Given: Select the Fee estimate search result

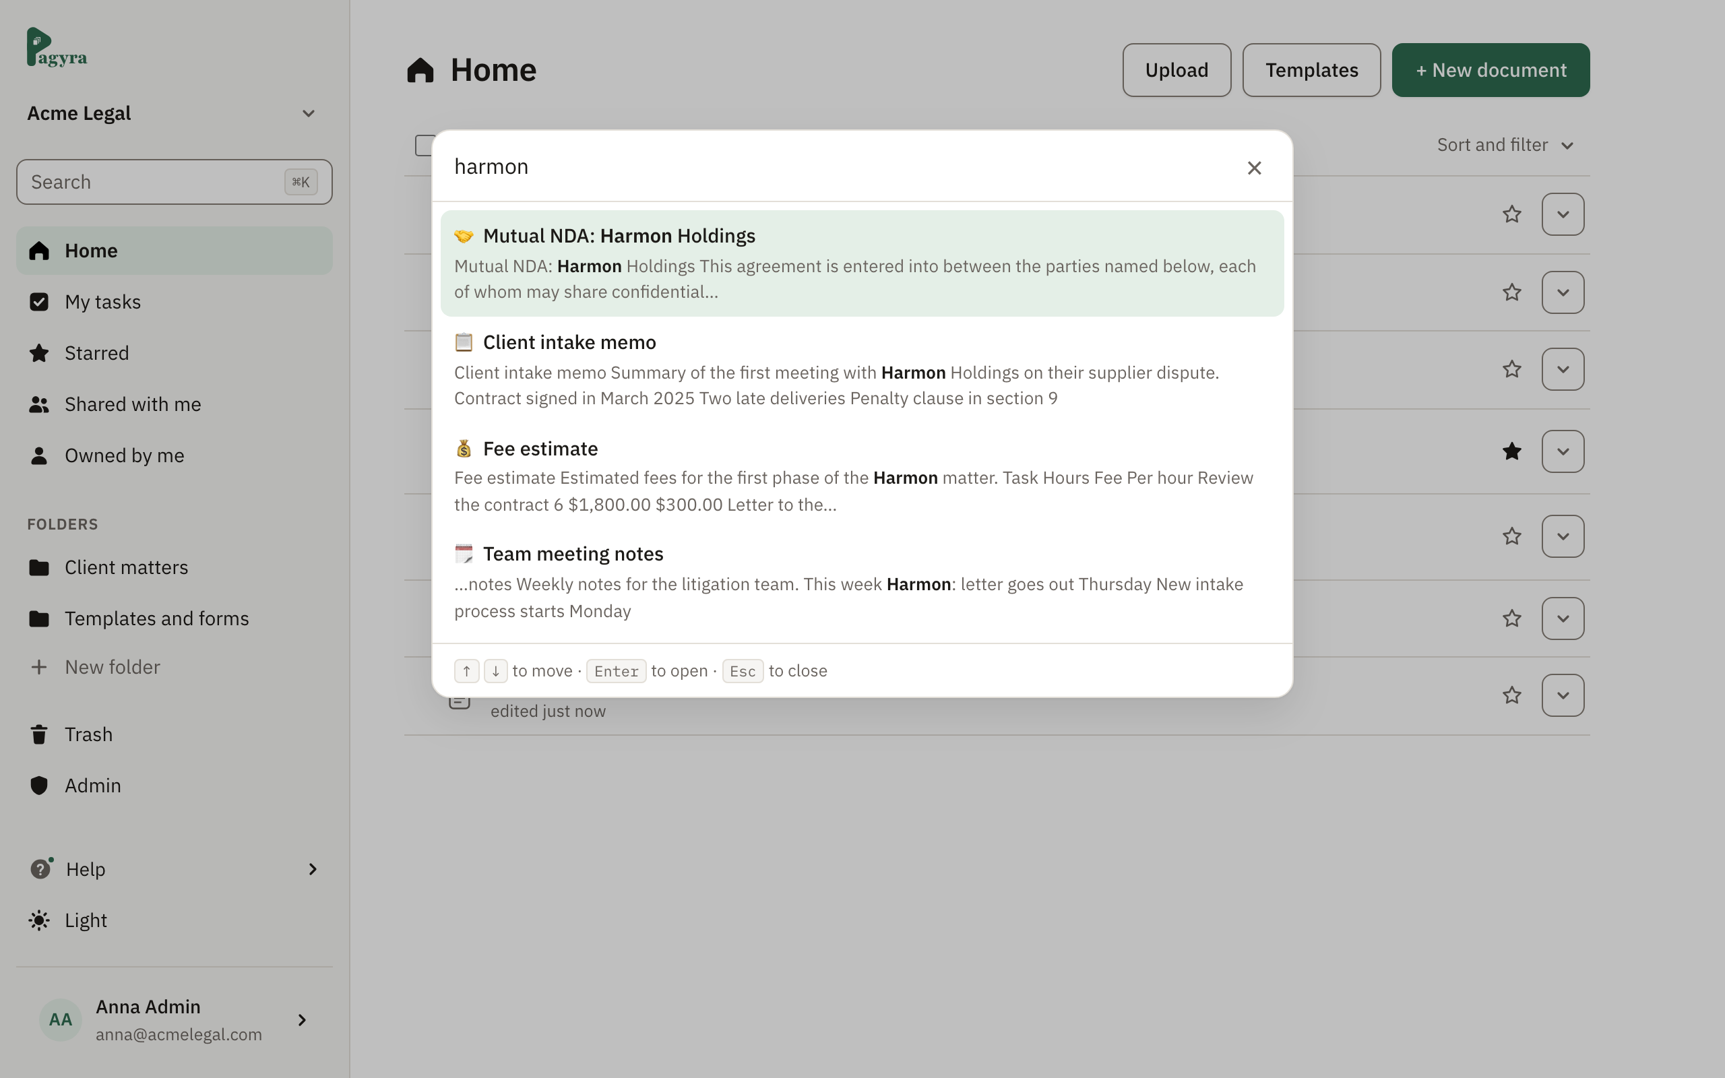Looking at the screenshot, I should 862,476.
